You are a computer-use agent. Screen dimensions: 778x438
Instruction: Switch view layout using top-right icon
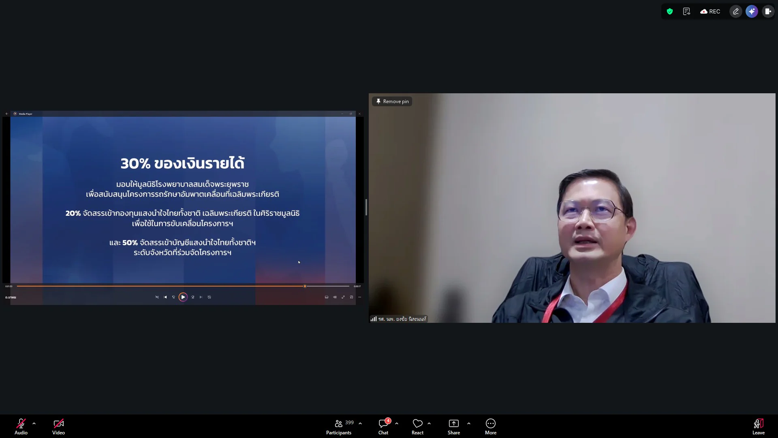click(x=768, y=11)
